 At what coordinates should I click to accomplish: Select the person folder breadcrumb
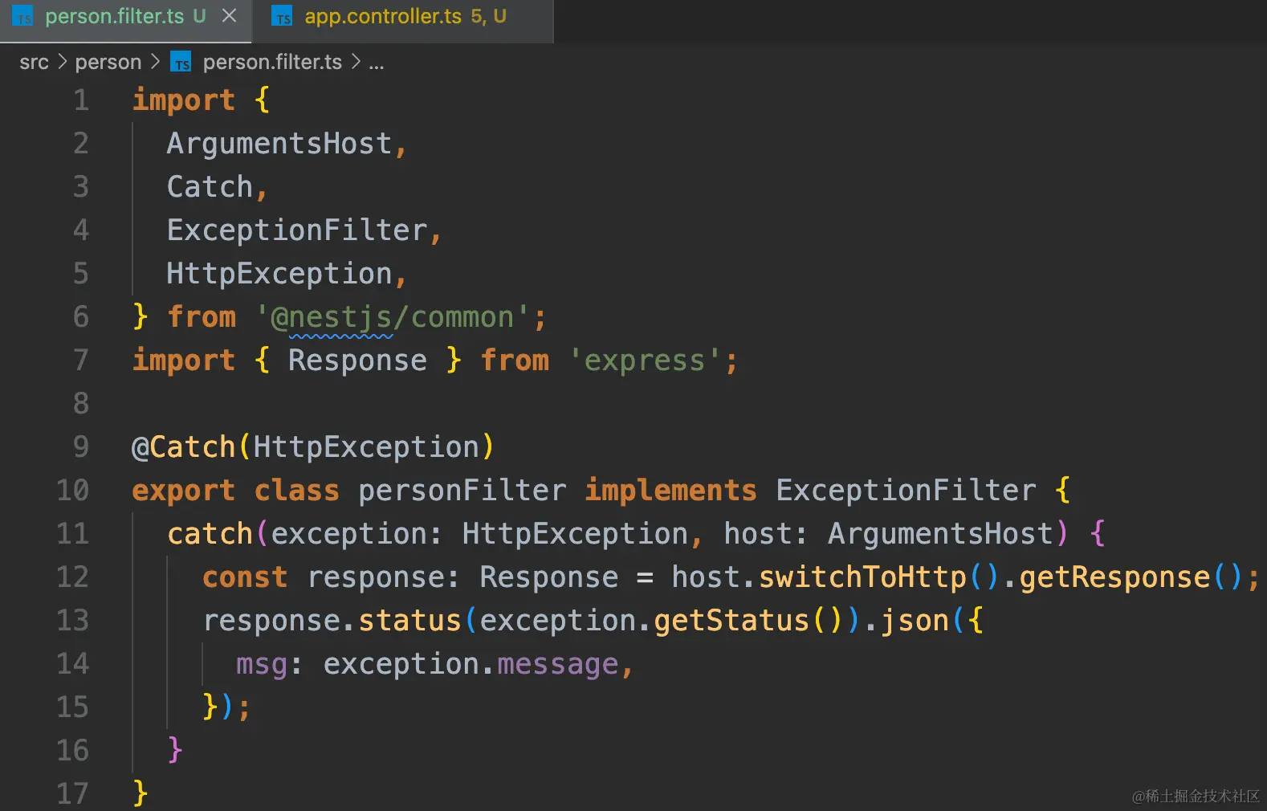tap(108, 62)
